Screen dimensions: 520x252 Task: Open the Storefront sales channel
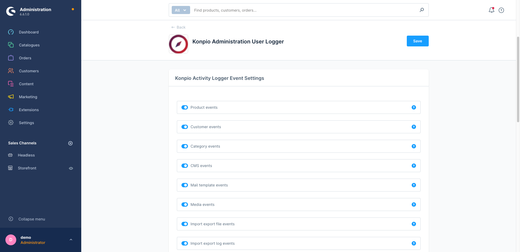pos(27,168)
